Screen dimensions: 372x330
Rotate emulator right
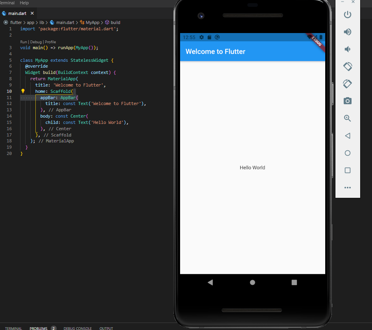pyautogui.click(x=347, y=84)
